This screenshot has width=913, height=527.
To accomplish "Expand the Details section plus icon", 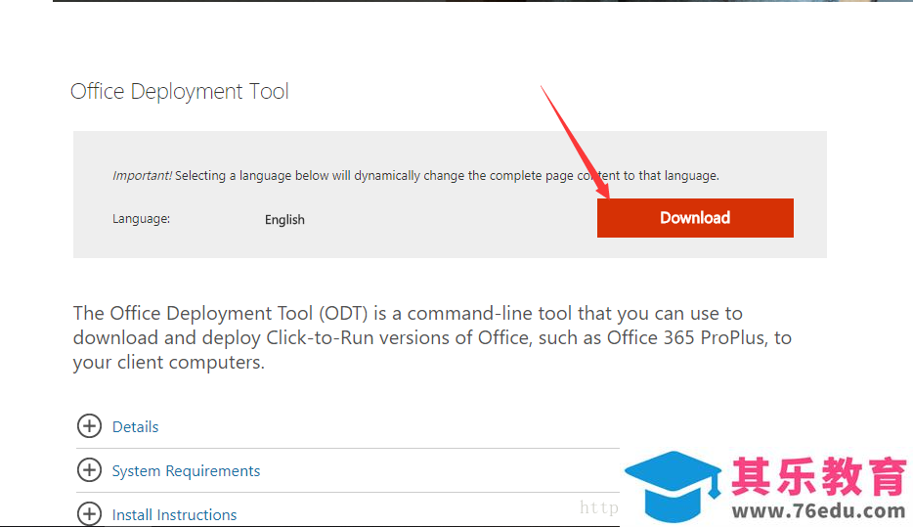I will coord(89,425).
